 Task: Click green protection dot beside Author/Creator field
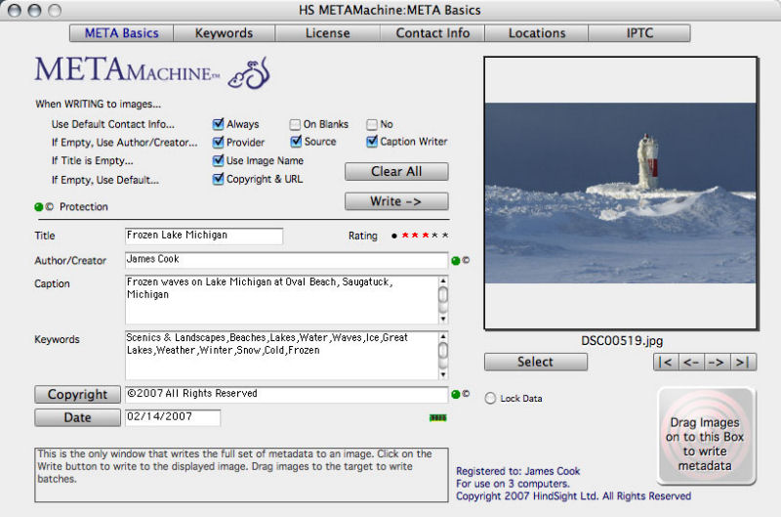coord(455,261)
